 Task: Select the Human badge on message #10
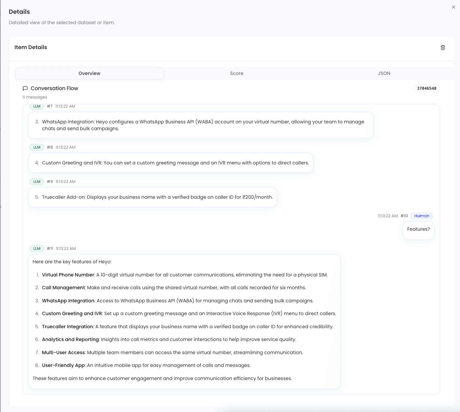pyautogui.click(x=421, y=216)
